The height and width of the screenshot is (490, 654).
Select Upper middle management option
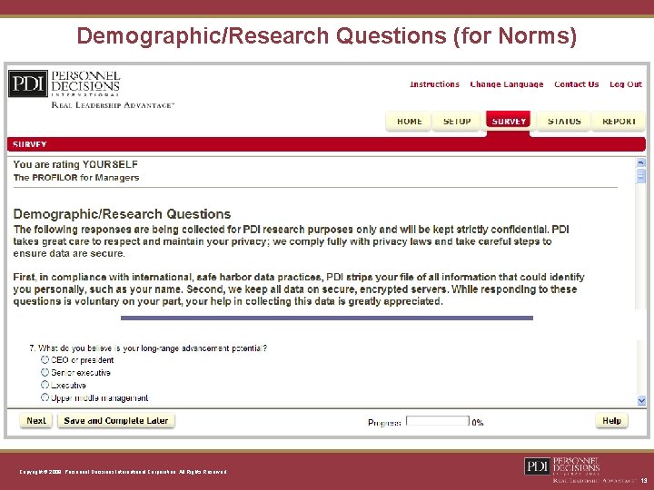pos(45,397)
